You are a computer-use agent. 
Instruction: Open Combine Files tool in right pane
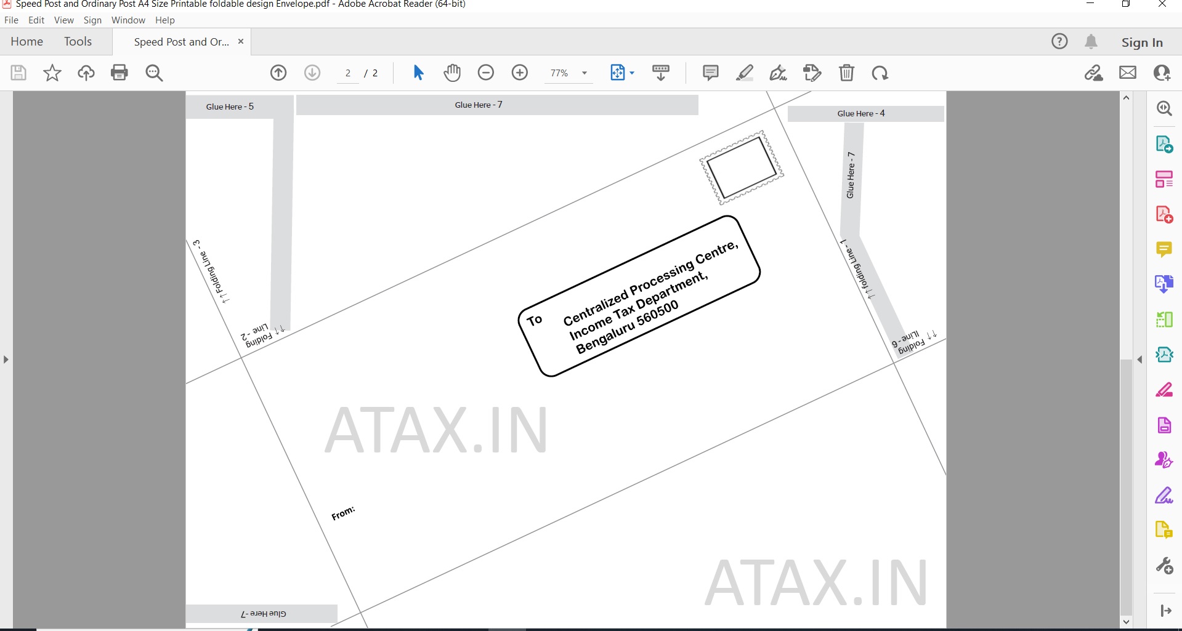(1164, 284)
